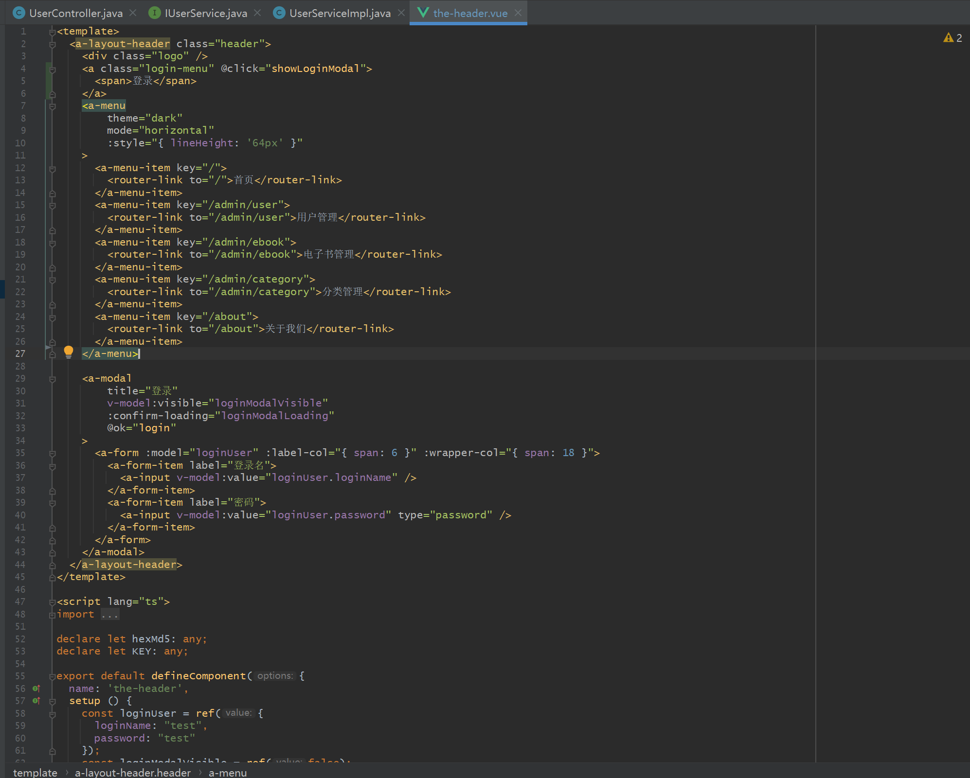
Task: Close the IUserService.java tab
Action: [257, 13]
